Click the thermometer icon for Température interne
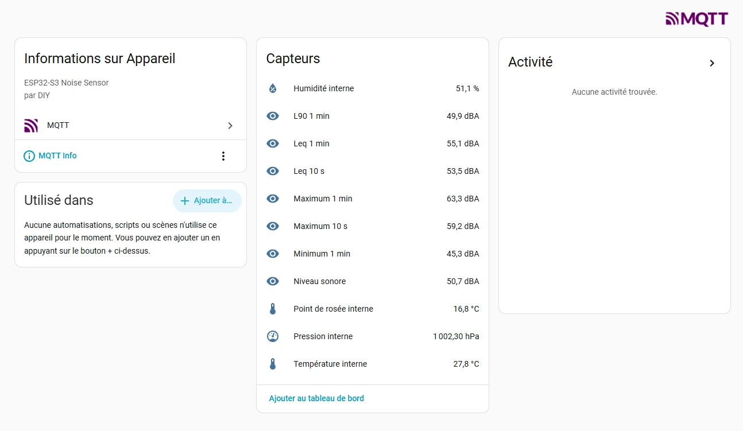The width and height of the screenshot is (743, 431). tap(273, 364)
